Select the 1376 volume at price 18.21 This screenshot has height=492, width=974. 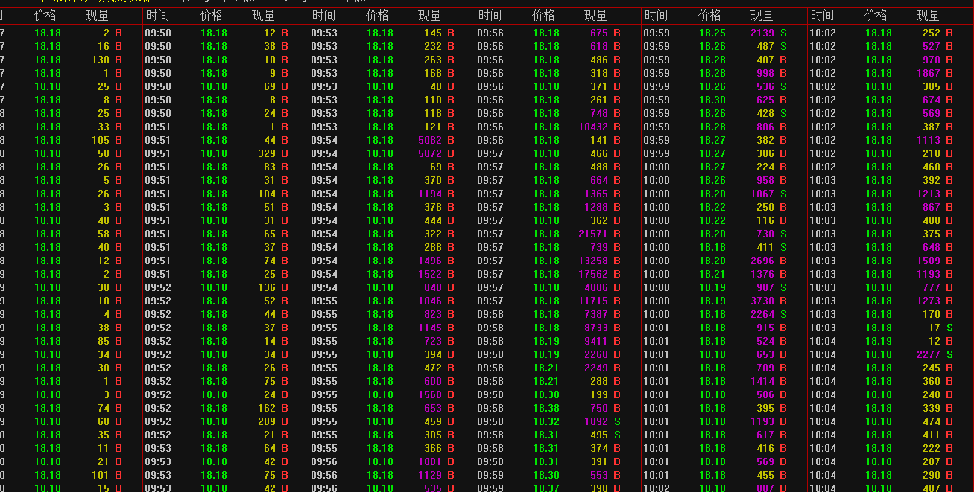point(762,274)
